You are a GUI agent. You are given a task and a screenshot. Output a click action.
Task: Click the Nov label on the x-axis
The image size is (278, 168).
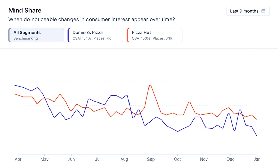204,159
